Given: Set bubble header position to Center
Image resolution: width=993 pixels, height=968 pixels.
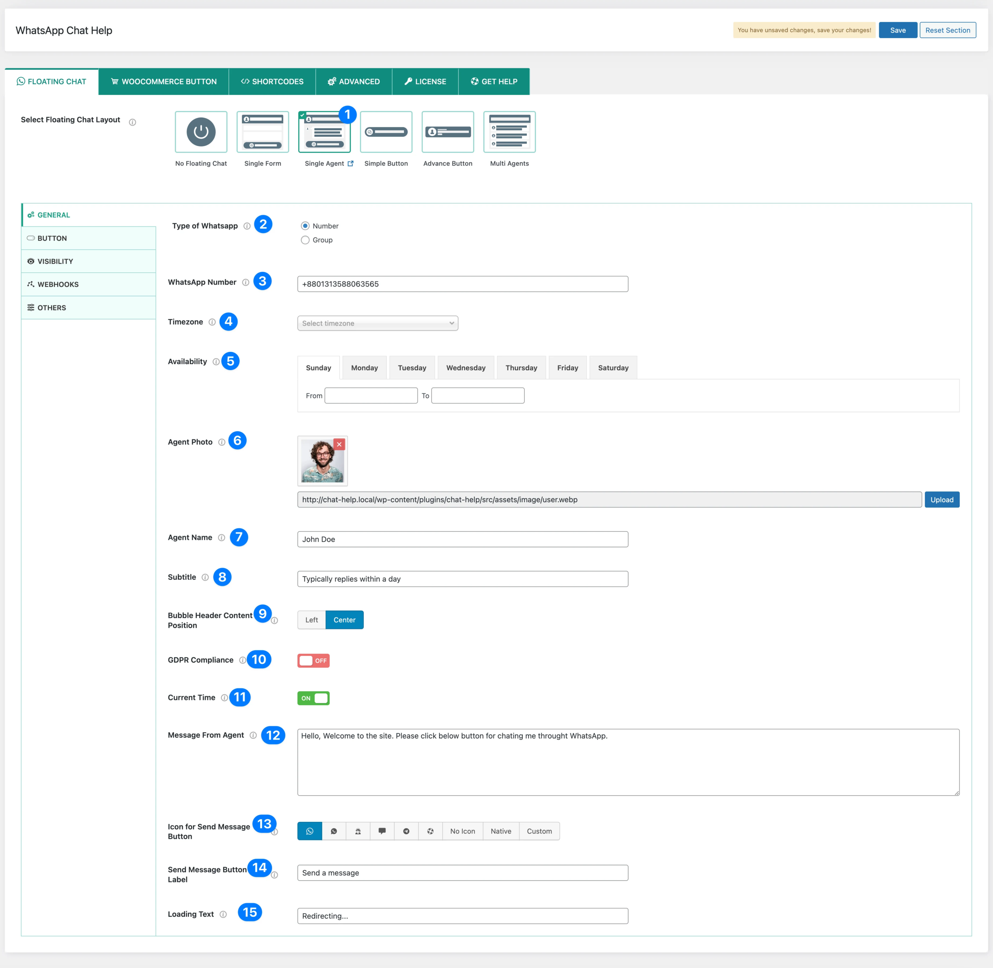Looking at the screenshot, I should (x=344, y=620).
